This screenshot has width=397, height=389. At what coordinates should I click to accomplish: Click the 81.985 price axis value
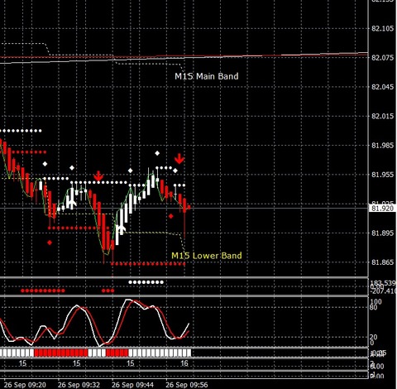click(383, 146)
